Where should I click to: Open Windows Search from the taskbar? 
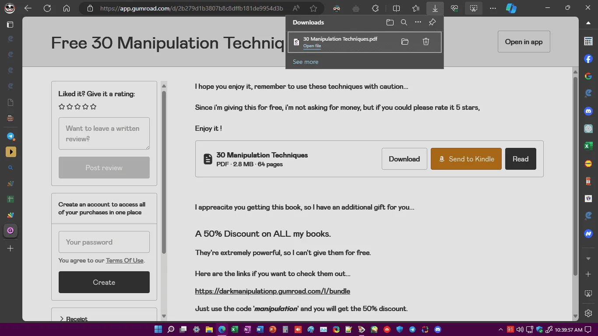[x=171, y=329]
